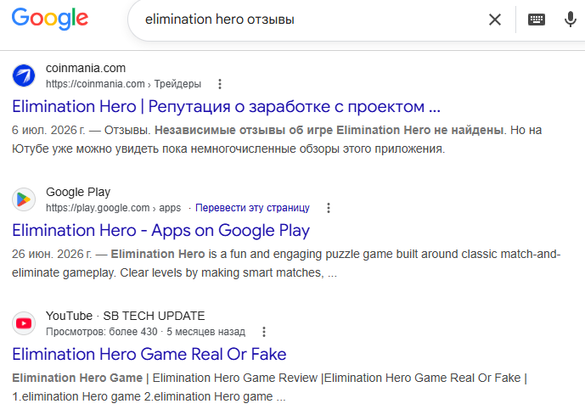Open the Google logo homepage
585x415 pixels.
pos(50,19)
